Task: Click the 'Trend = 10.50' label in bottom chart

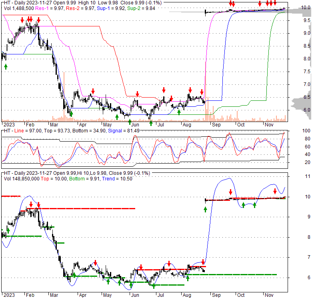Action: pos(117,179)
